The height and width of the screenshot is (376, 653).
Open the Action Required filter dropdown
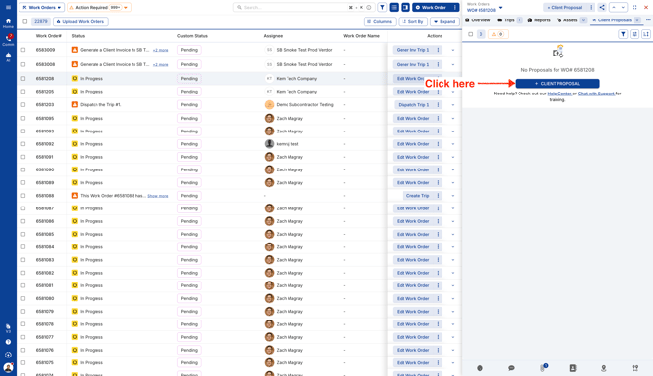[x=99, y=7]
